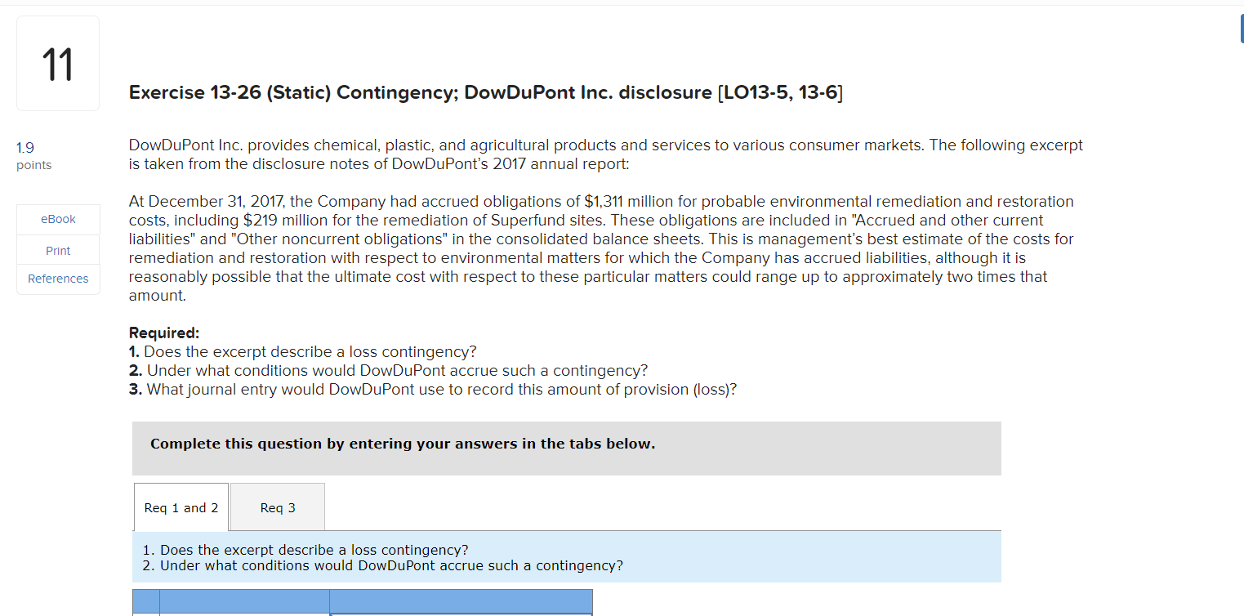The width and height of the screenshot is (1244, 616).
Task: Click the question number 11 box
Action: pos(57,63)
